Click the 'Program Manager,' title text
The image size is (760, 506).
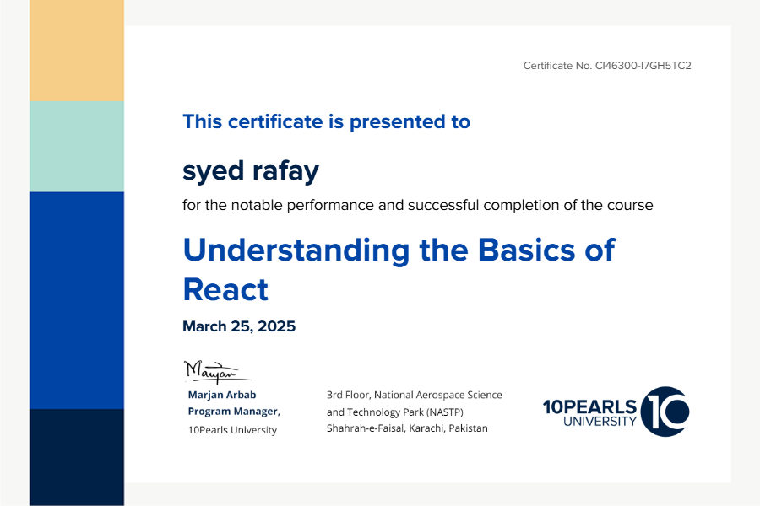coord(233,412)
